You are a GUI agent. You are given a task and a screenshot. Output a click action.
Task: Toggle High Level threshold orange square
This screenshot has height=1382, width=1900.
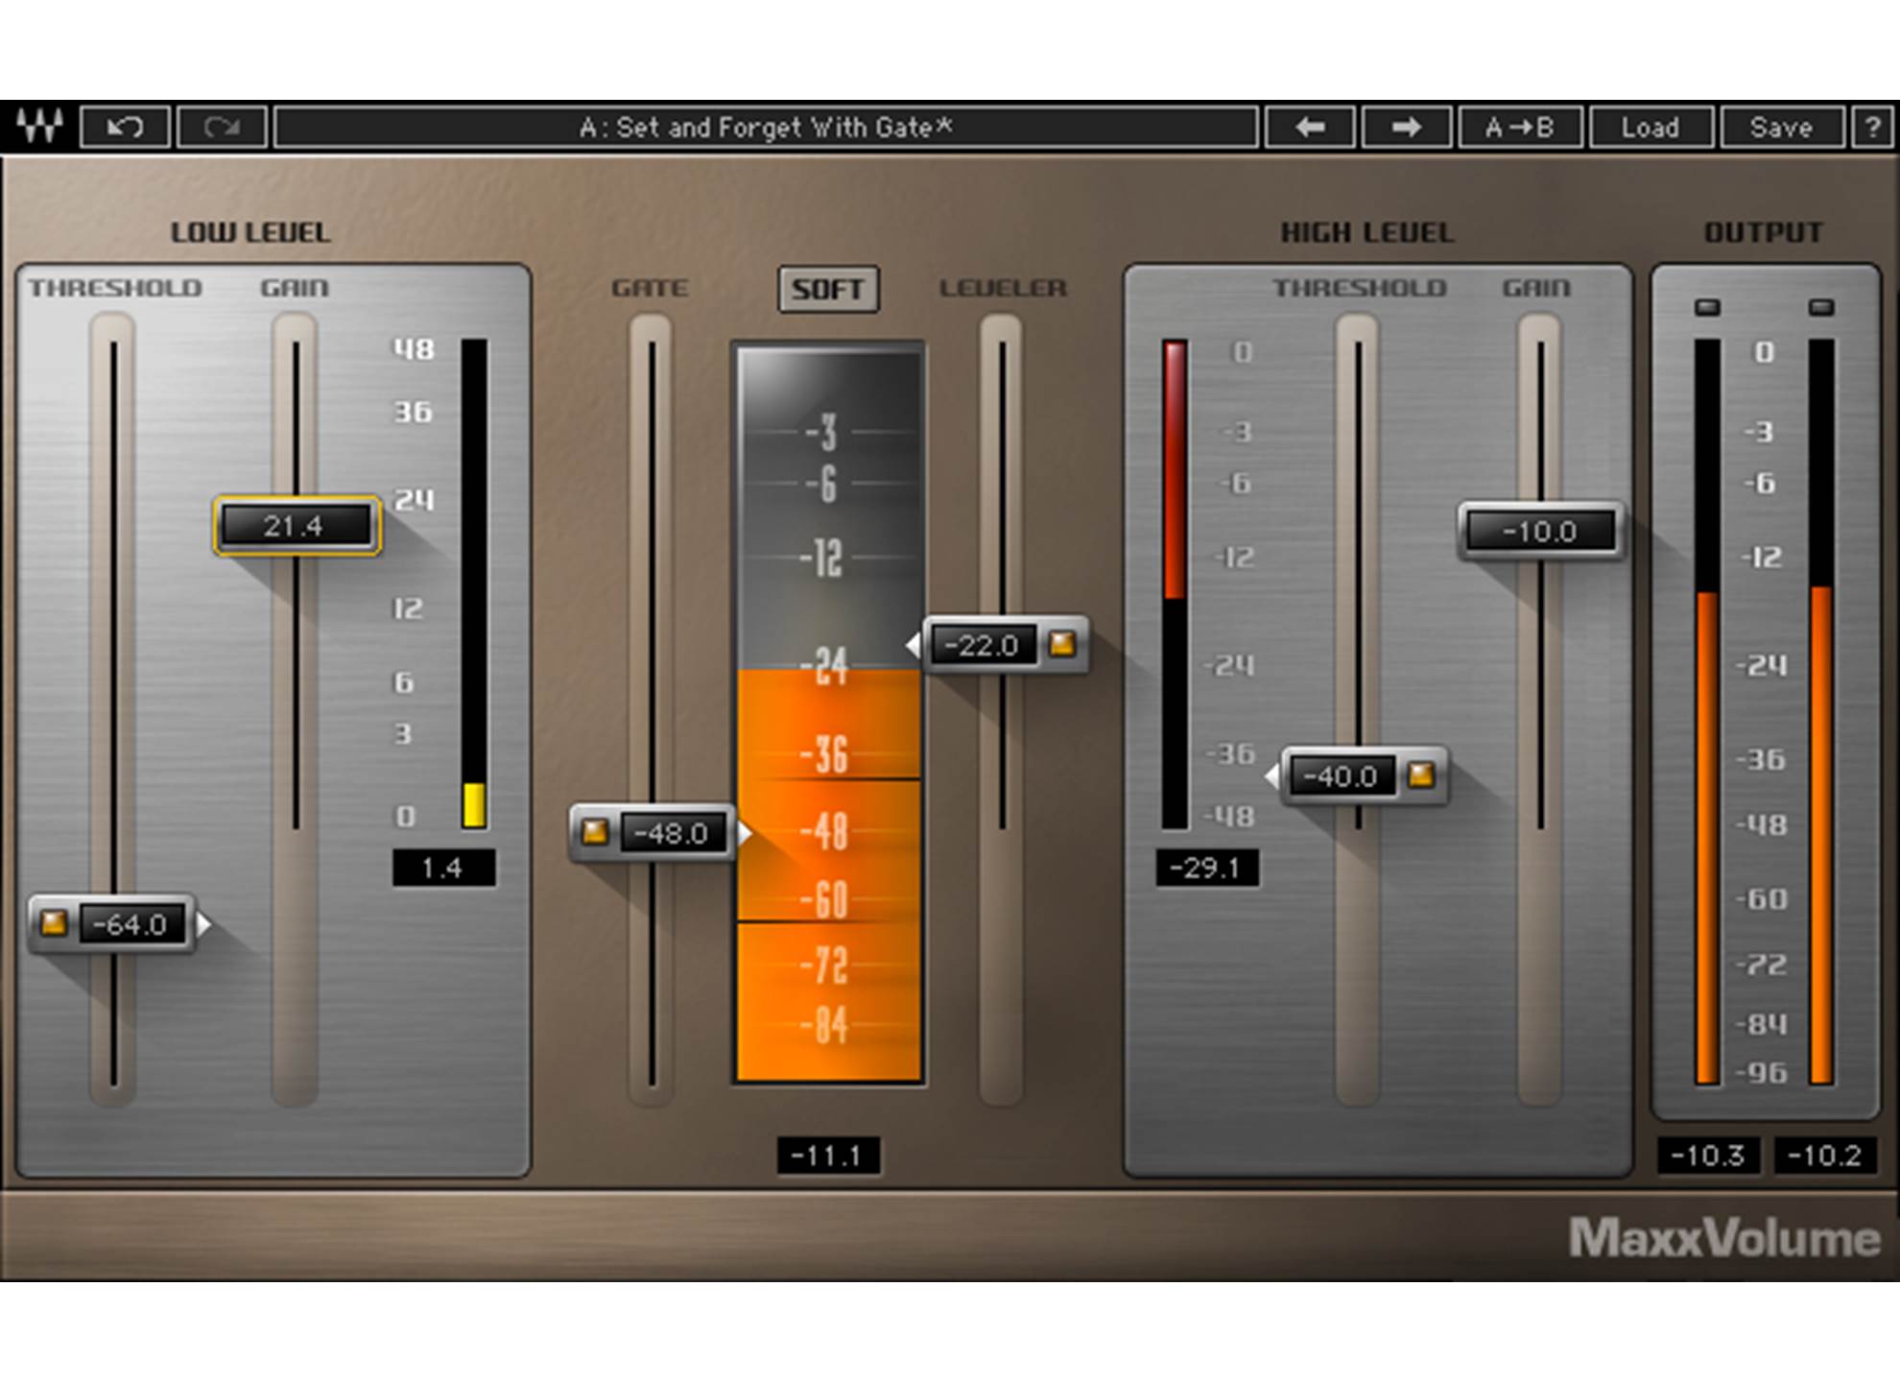[1421, 774]
